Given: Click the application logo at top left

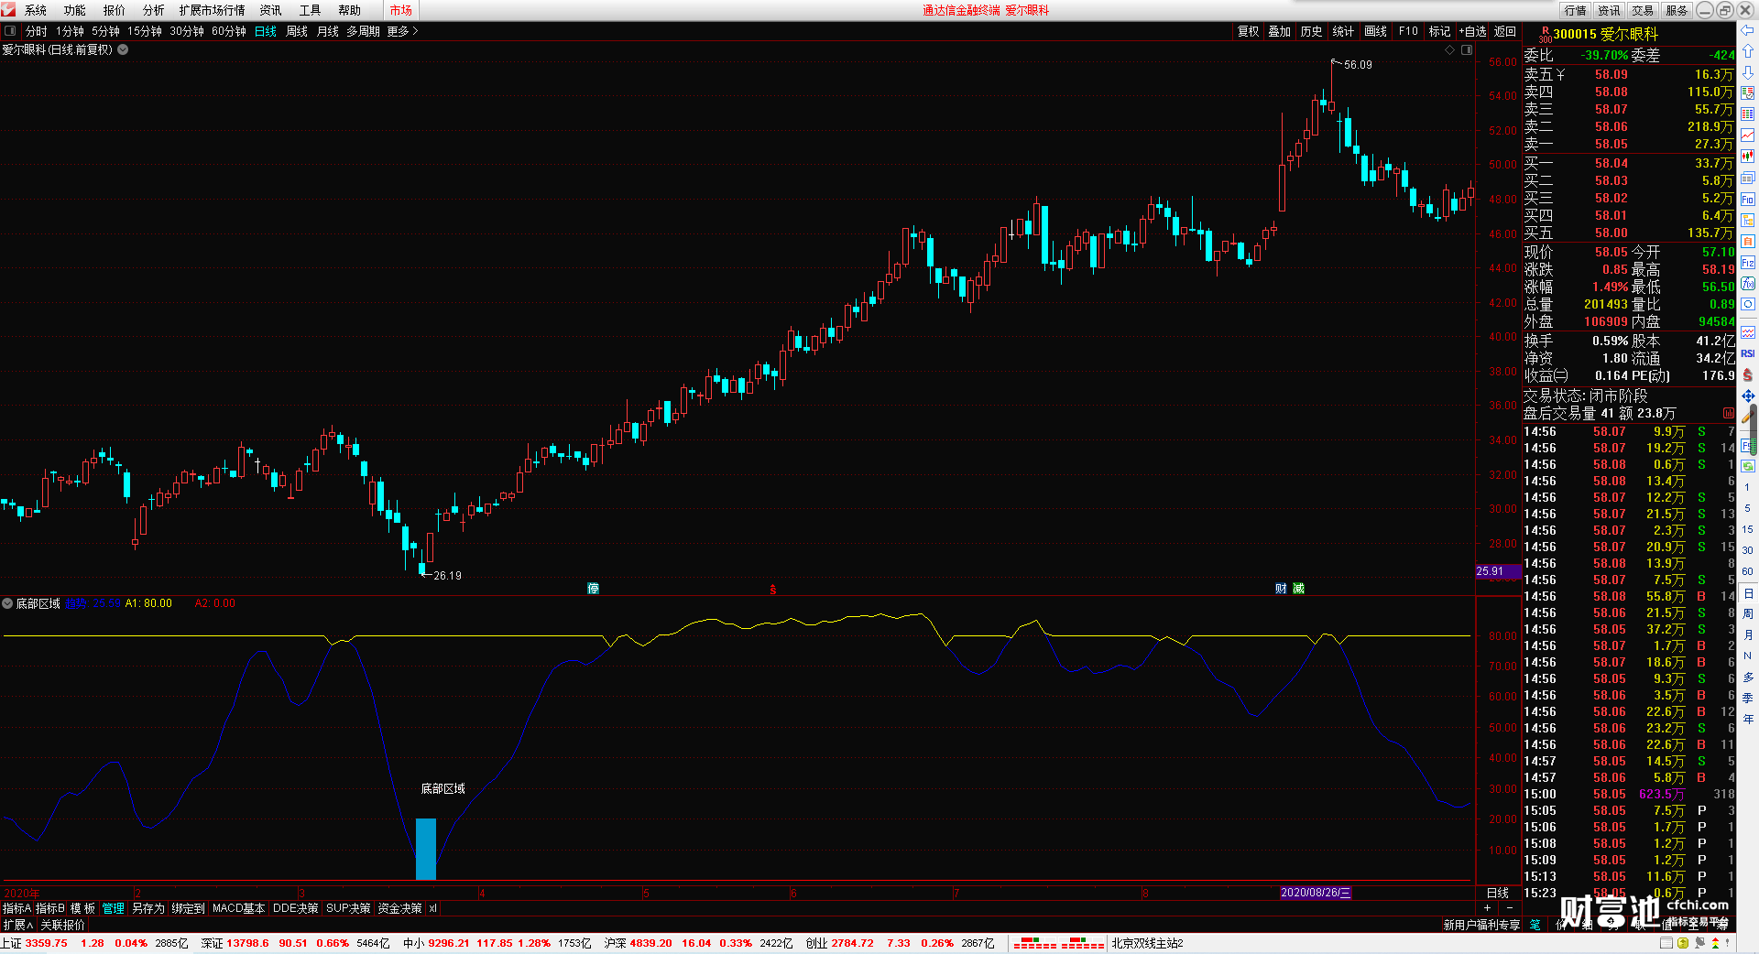Looking at the screenshot, I should [x=9, y=10].
